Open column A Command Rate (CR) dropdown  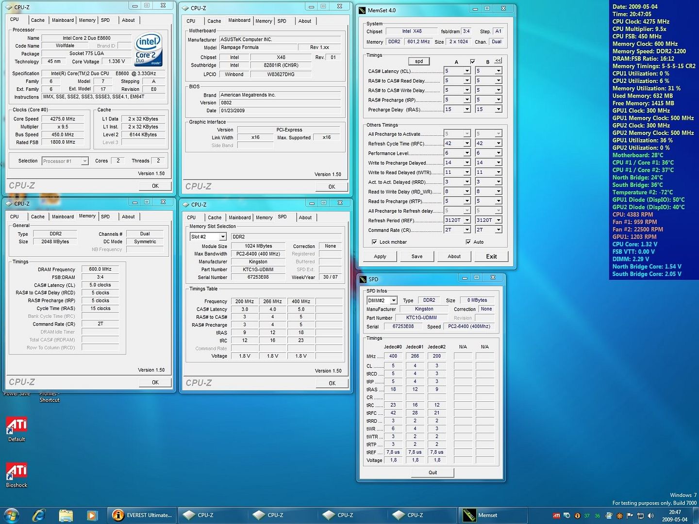(x=467, y=230)
